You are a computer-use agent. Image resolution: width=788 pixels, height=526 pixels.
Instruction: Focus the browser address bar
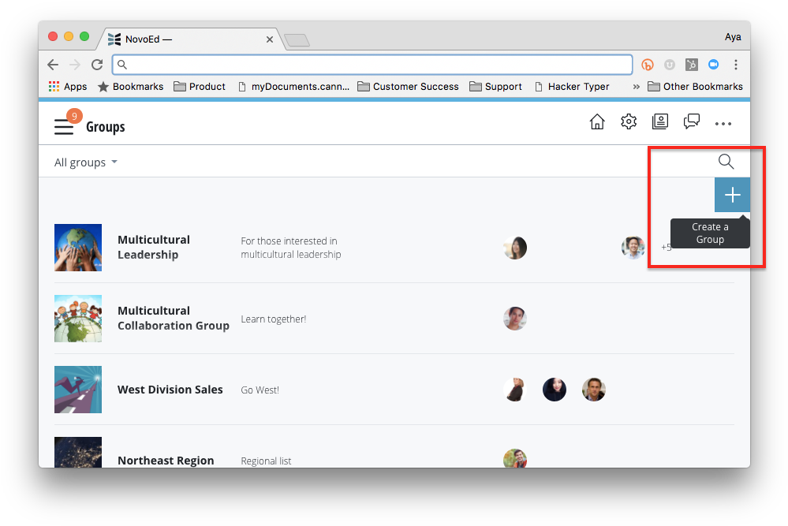click(372, 65)
